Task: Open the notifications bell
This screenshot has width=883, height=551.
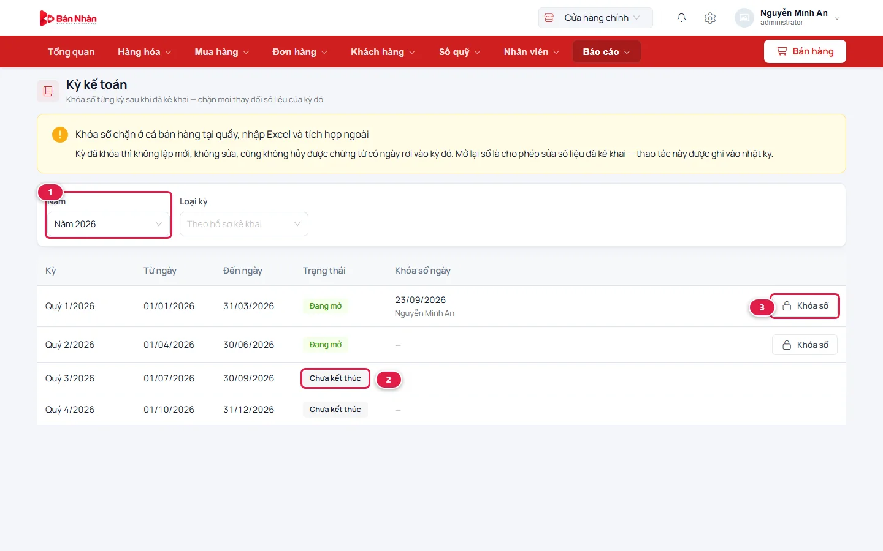Action: pos(681,18)
